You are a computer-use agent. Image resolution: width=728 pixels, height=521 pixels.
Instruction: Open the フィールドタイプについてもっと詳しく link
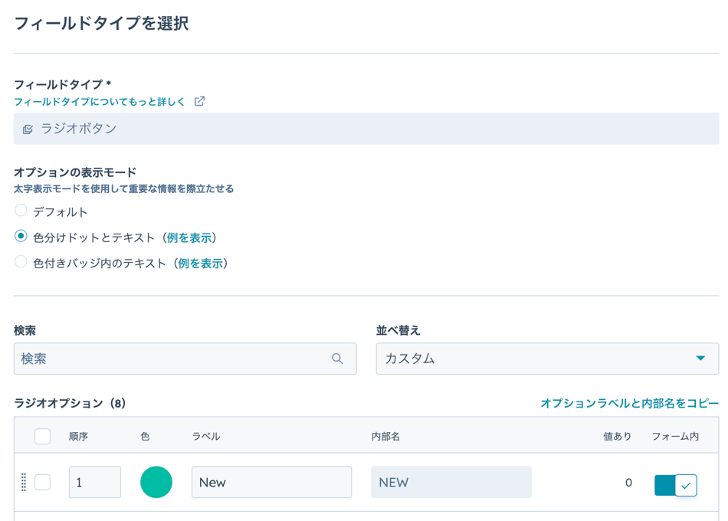point(100,101)
